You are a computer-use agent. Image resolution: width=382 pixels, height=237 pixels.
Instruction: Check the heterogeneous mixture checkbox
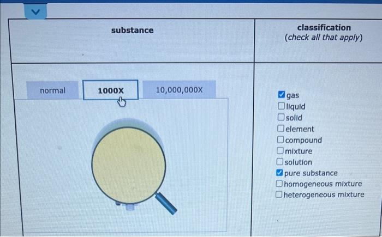pos(279,195)
